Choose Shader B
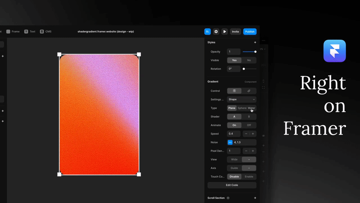 point(249,117)
